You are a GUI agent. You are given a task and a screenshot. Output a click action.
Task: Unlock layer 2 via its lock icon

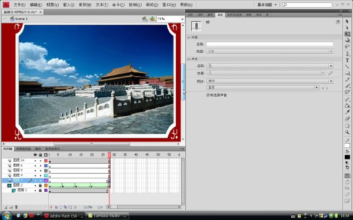point(41,185)
